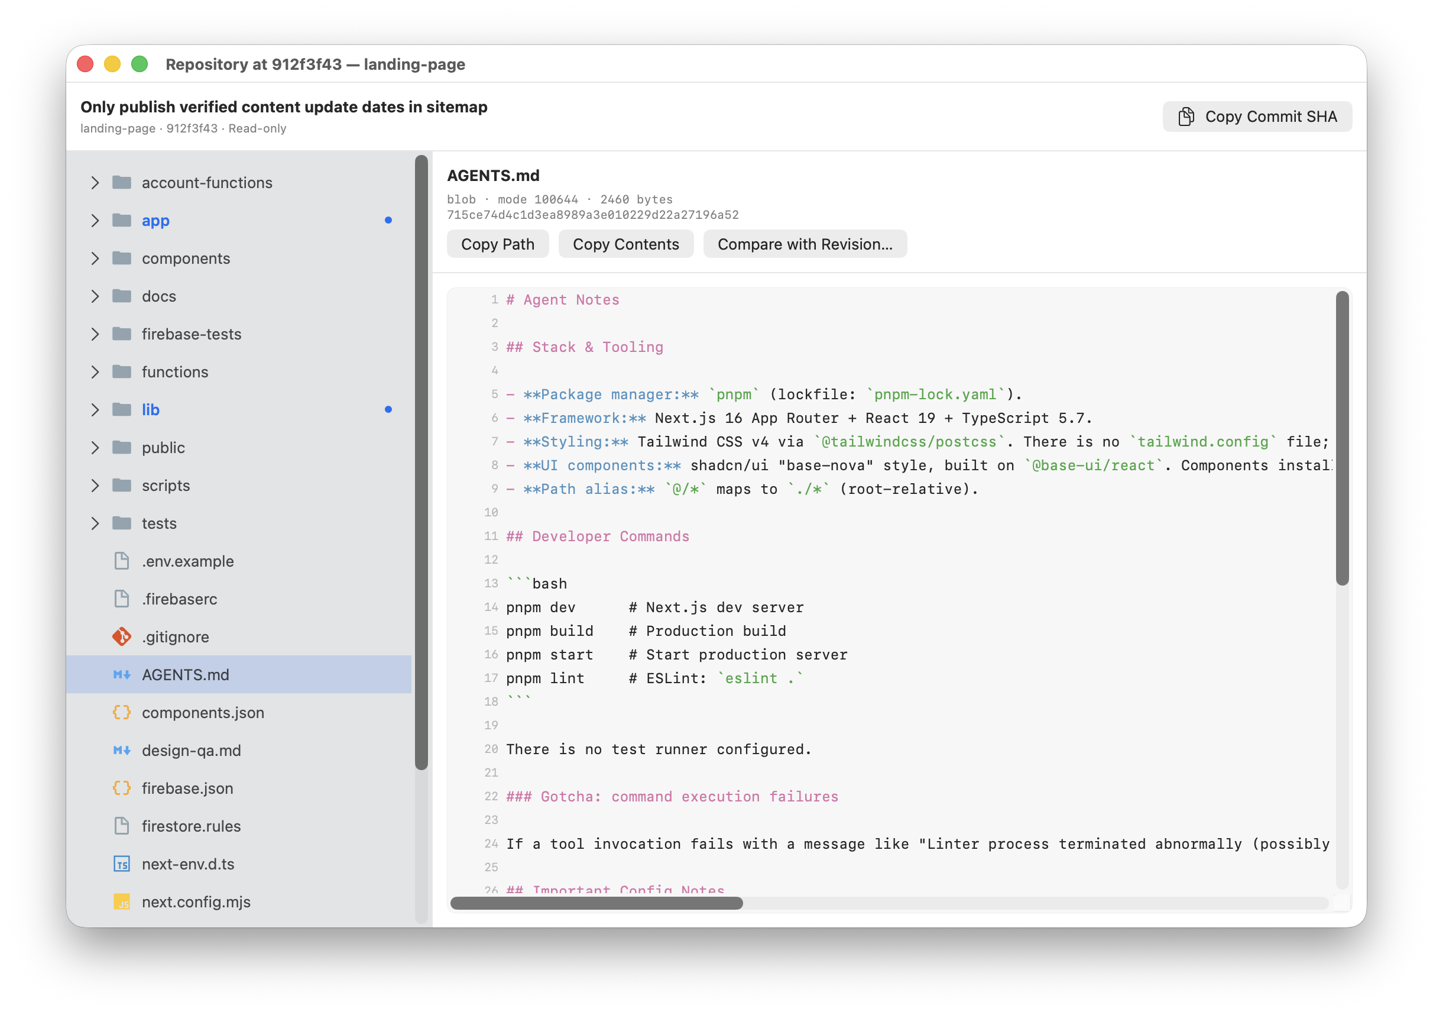This screenshot has width=1433, height=1015.
Task: Click the JSON braces icon for firebase.json
Action: 122,788
